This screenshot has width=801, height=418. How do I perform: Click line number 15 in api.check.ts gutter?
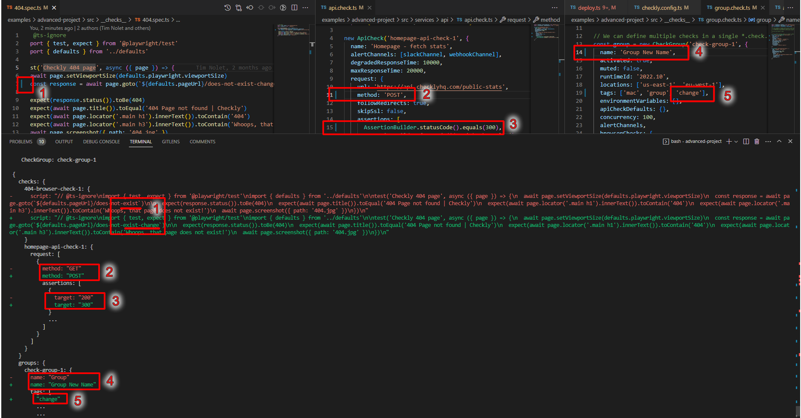pos(330,127)
